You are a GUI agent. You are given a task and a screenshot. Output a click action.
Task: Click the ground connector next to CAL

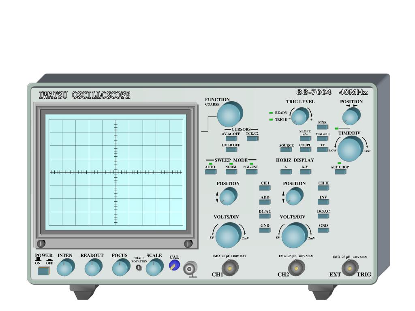point(190,269)
